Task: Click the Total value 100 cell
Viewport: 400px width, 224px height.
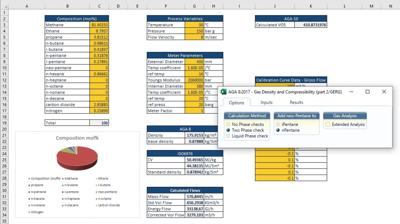Action: 99,123
